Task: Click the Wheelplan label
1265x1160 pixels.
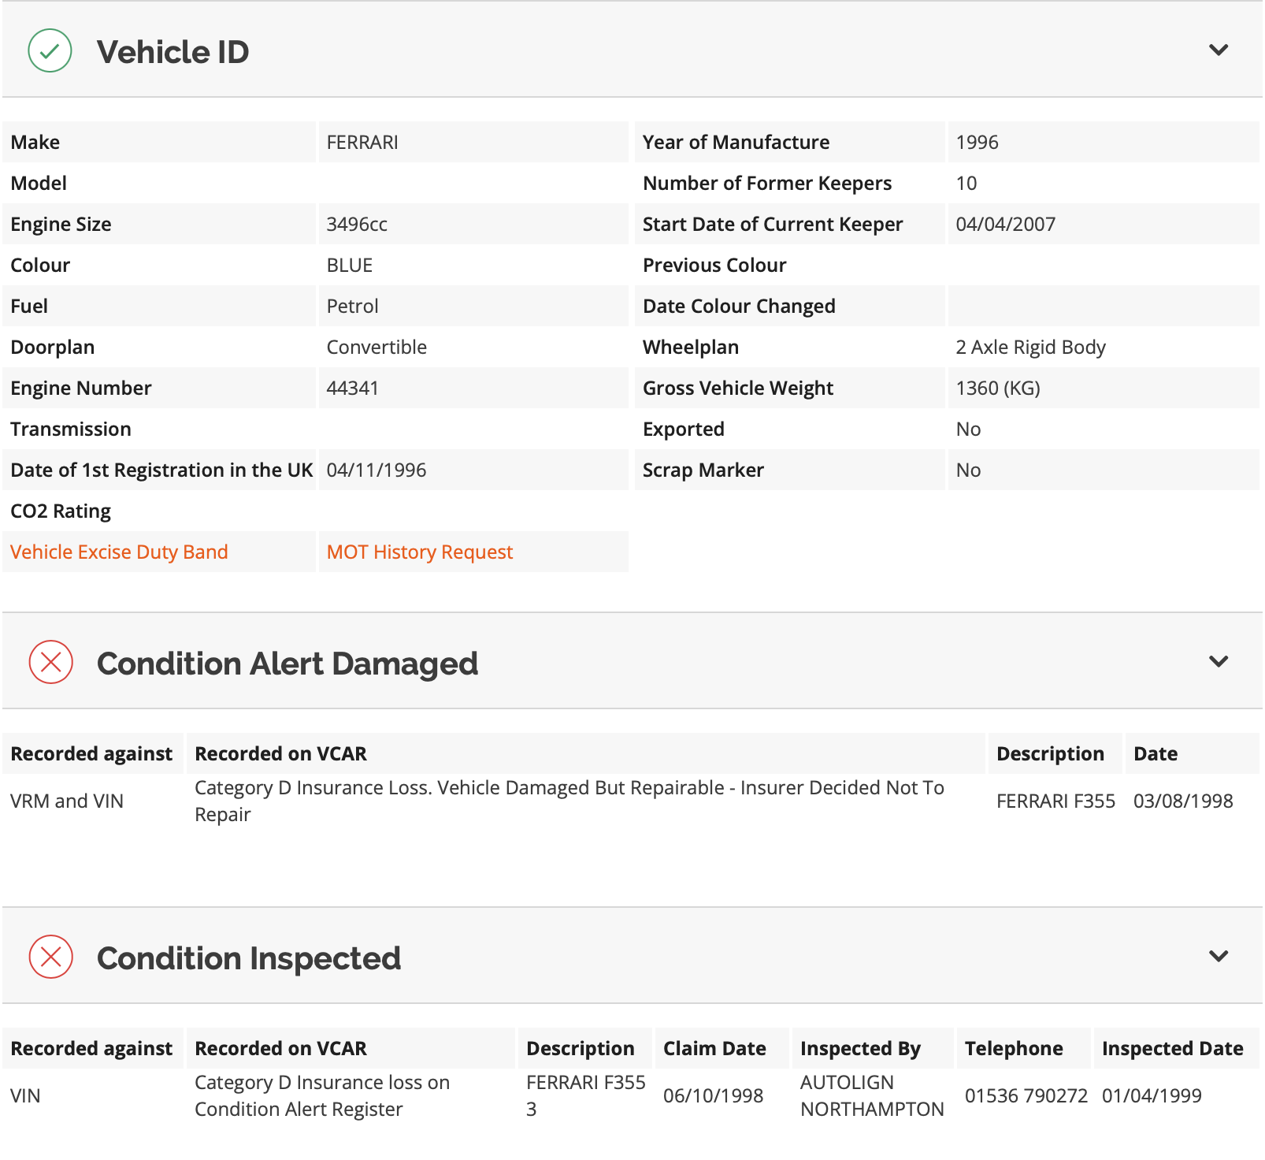Action: [691, 348]
